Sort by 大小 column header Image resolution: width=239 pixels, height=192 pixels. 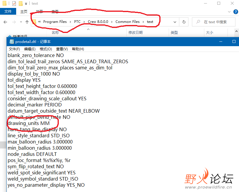[x=209, y=32]
